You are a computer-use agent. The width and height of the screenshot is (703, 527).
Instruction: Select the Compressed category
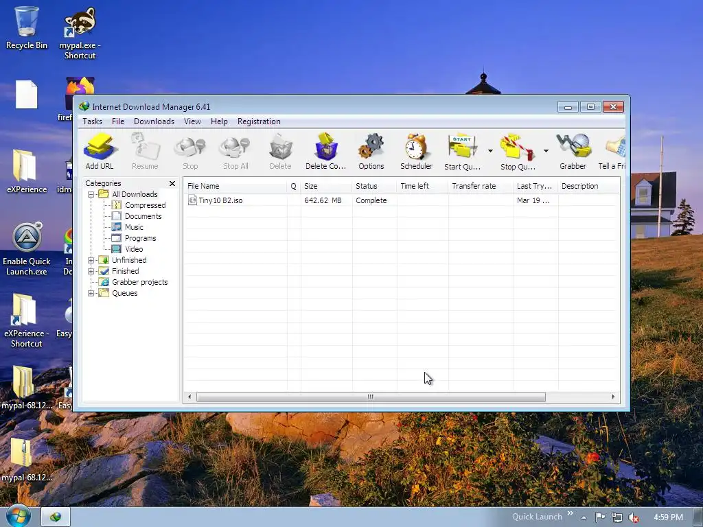146,205
